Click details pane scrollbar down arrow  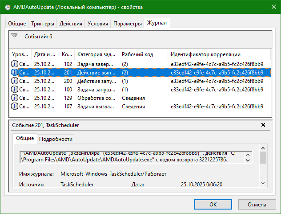pos(263,183)
